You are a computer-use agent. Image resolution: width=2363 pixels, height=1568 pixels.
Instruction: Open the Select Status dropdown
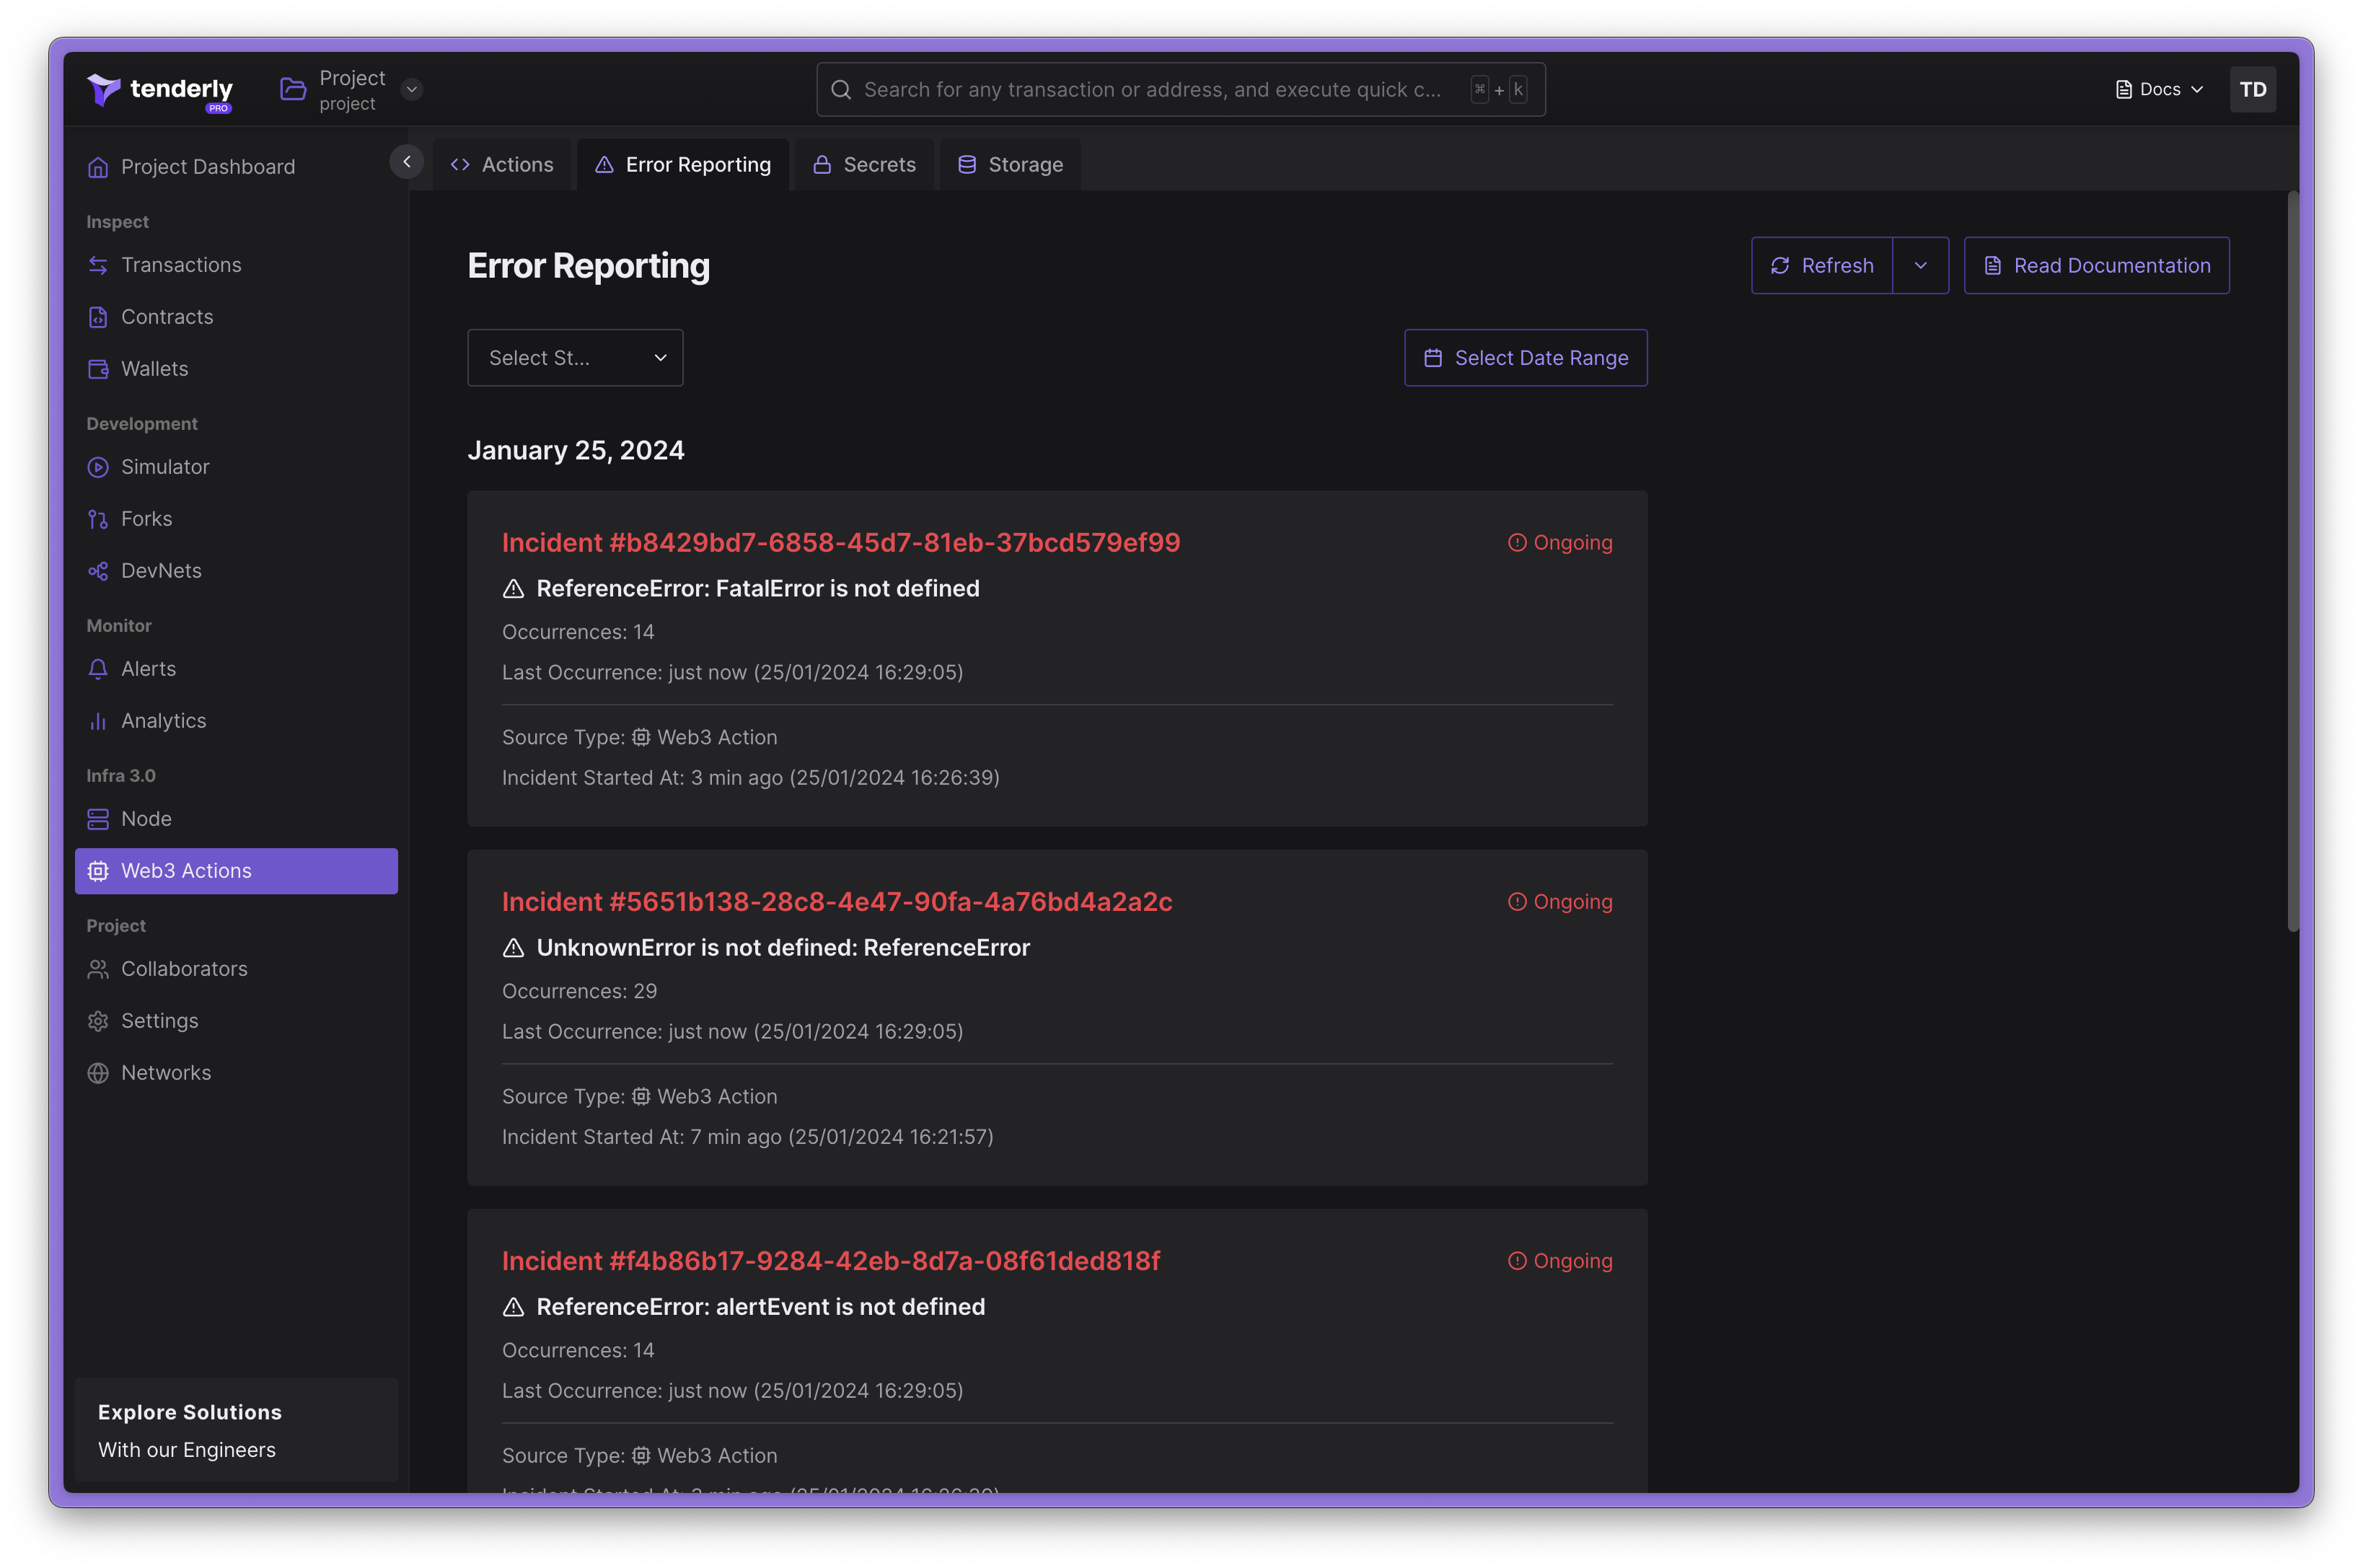click(575, 358)
